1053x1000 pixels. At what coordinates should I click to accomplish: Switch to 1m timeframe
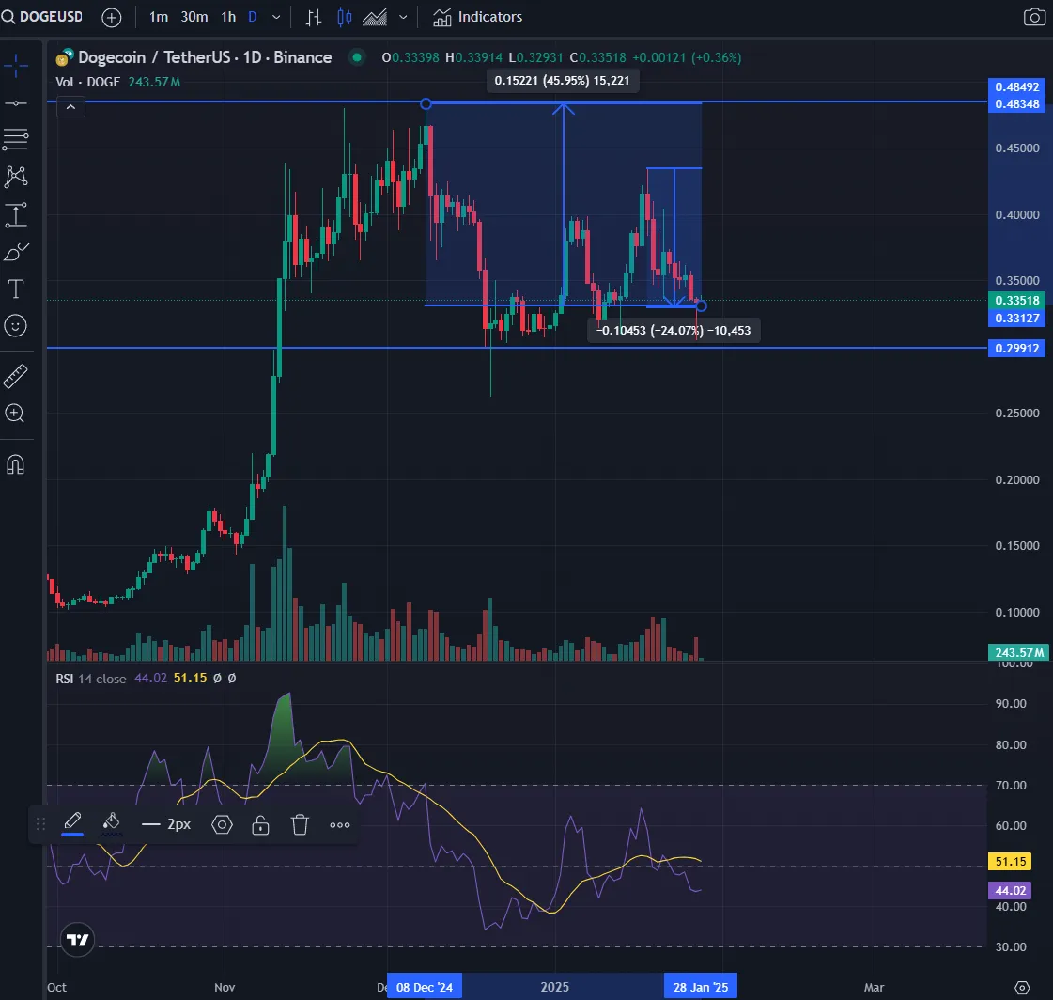[x=159, y=17]
